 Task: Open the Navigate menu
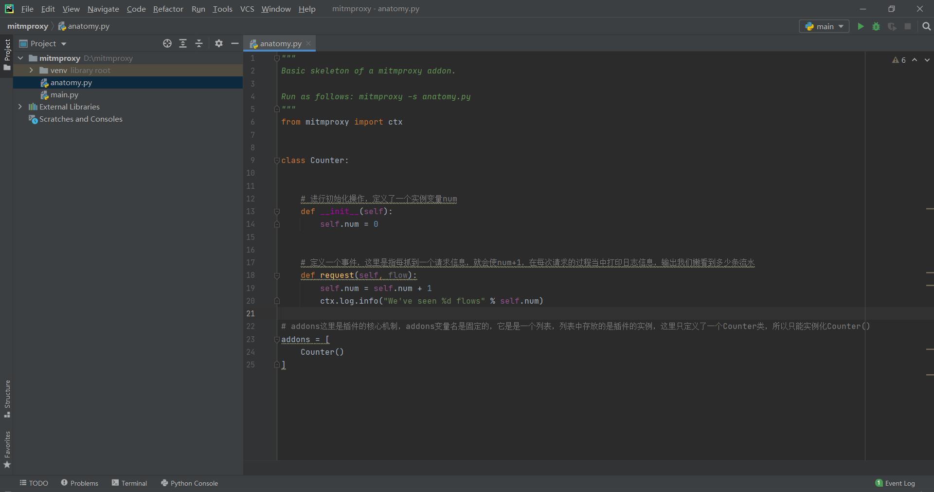103,9
